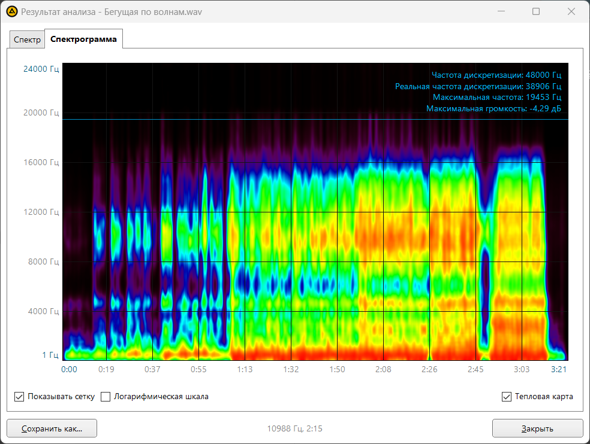This screenshot has width=590, height=444.
Task: Click the 24000 Гц frequency axis label
Action: [x=41, y=69]
